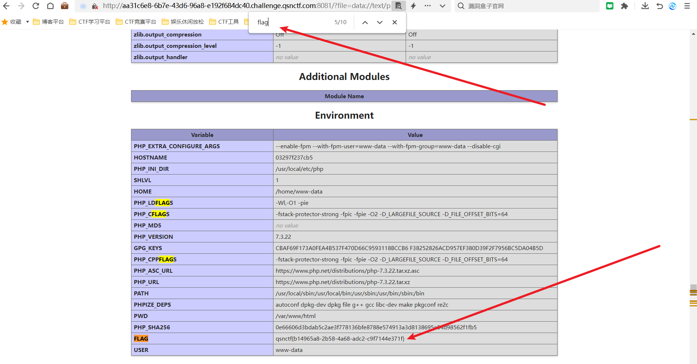Click the favorites star icon
The width and height of the screenshot is (697, 364).
(5, 22)
